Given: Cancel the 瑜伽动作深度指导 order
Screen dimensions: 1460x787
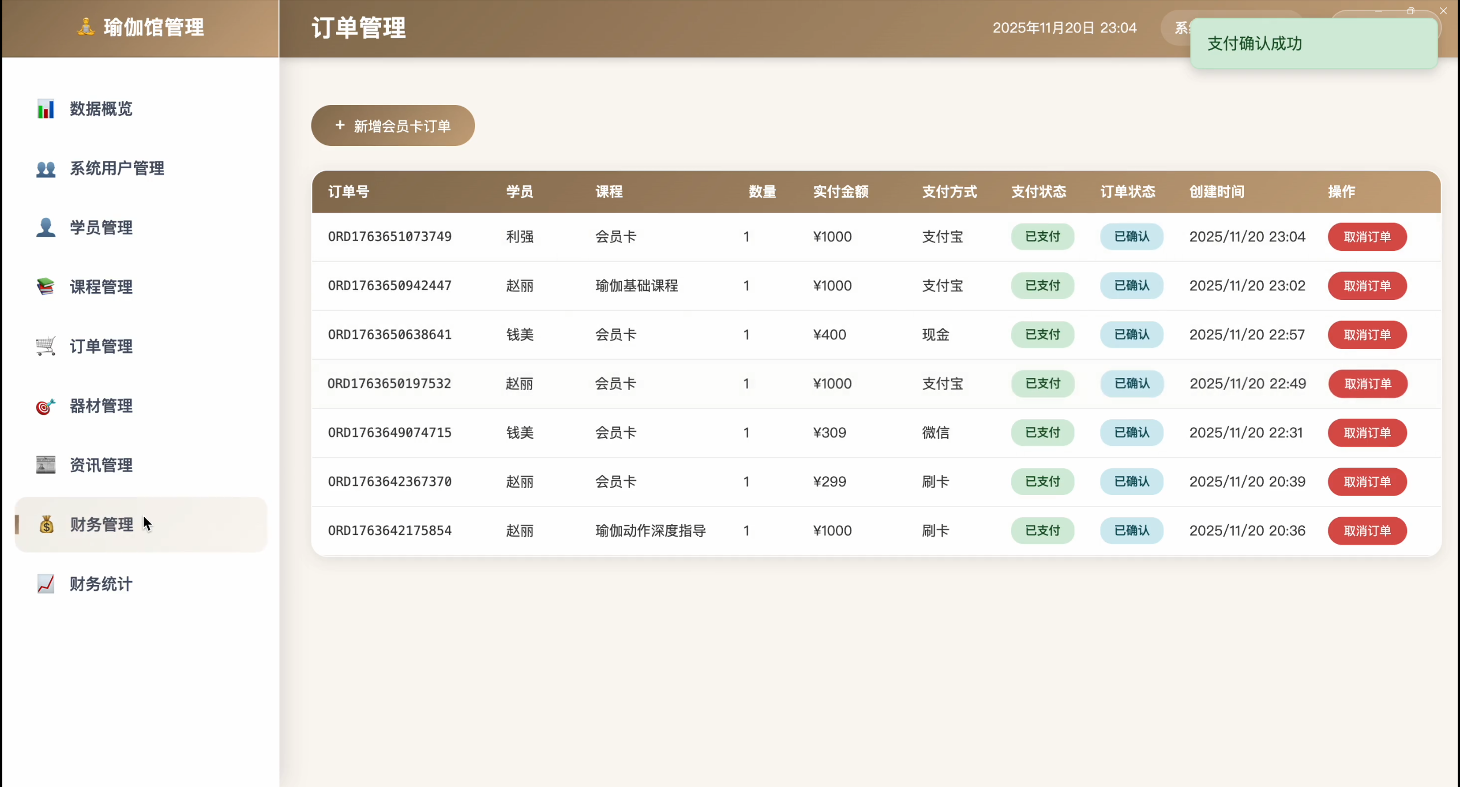Looking at the screenshot, I should [x=1367, y=531].
